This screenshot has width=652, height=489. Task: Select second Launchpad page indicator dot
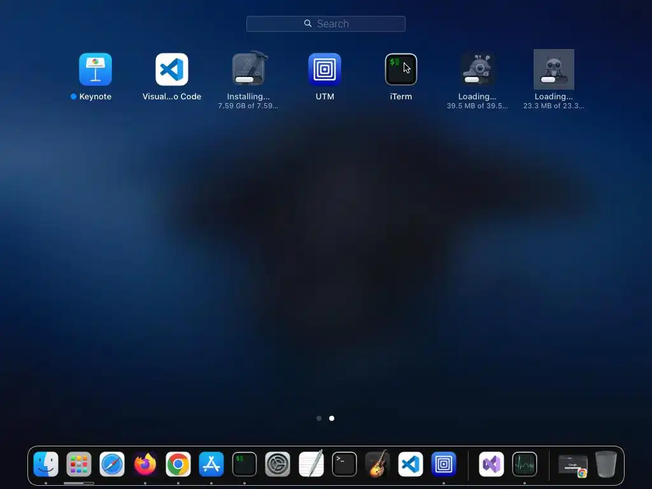tap(332, 418)
